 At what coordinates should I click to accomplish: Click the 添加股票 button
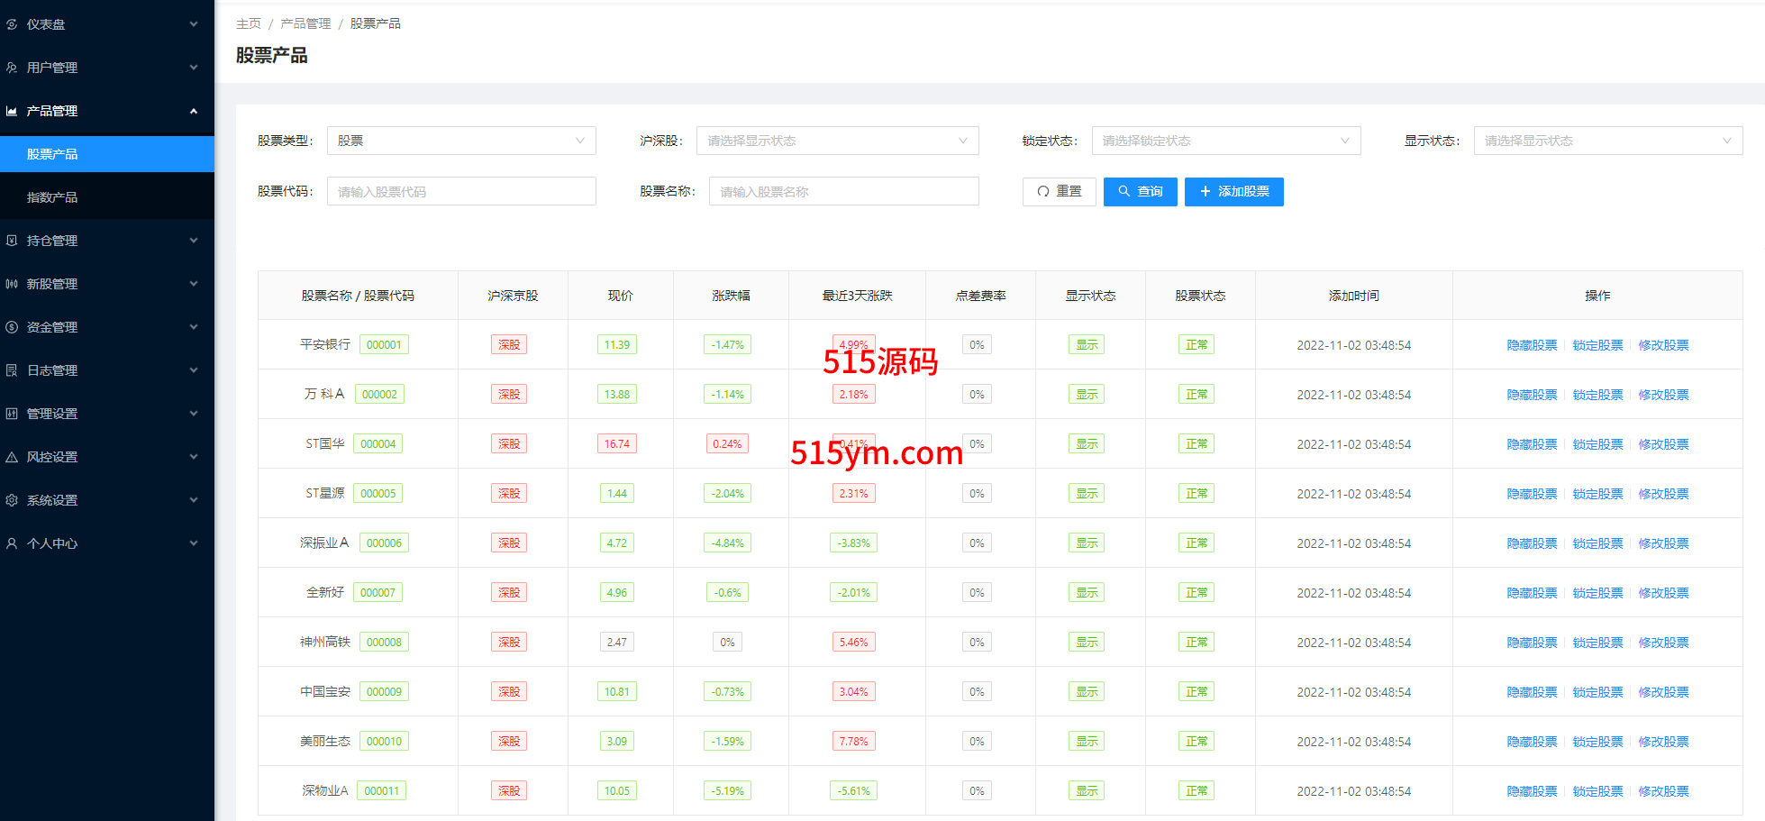point(1233,191)
